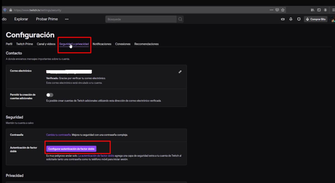Switch to Conexiones tab
335x183 pixels.
pyautogui.click(x=123, y=44)
